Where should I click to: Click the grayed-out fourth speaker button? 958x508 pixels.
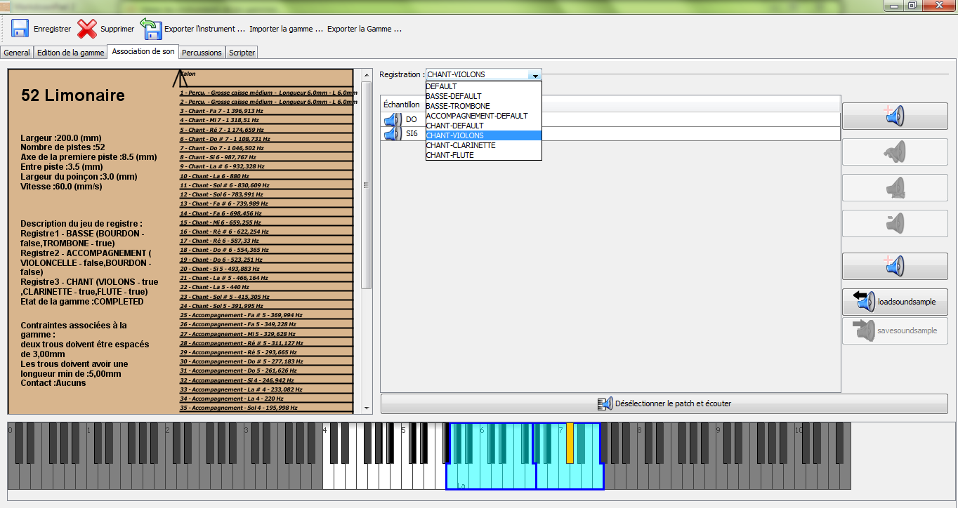(894, 224)
